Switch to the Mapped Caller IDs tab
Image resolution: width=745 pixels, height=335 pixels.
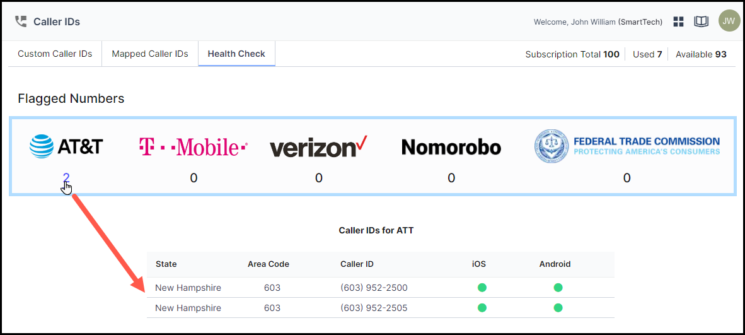click(150, 54)
